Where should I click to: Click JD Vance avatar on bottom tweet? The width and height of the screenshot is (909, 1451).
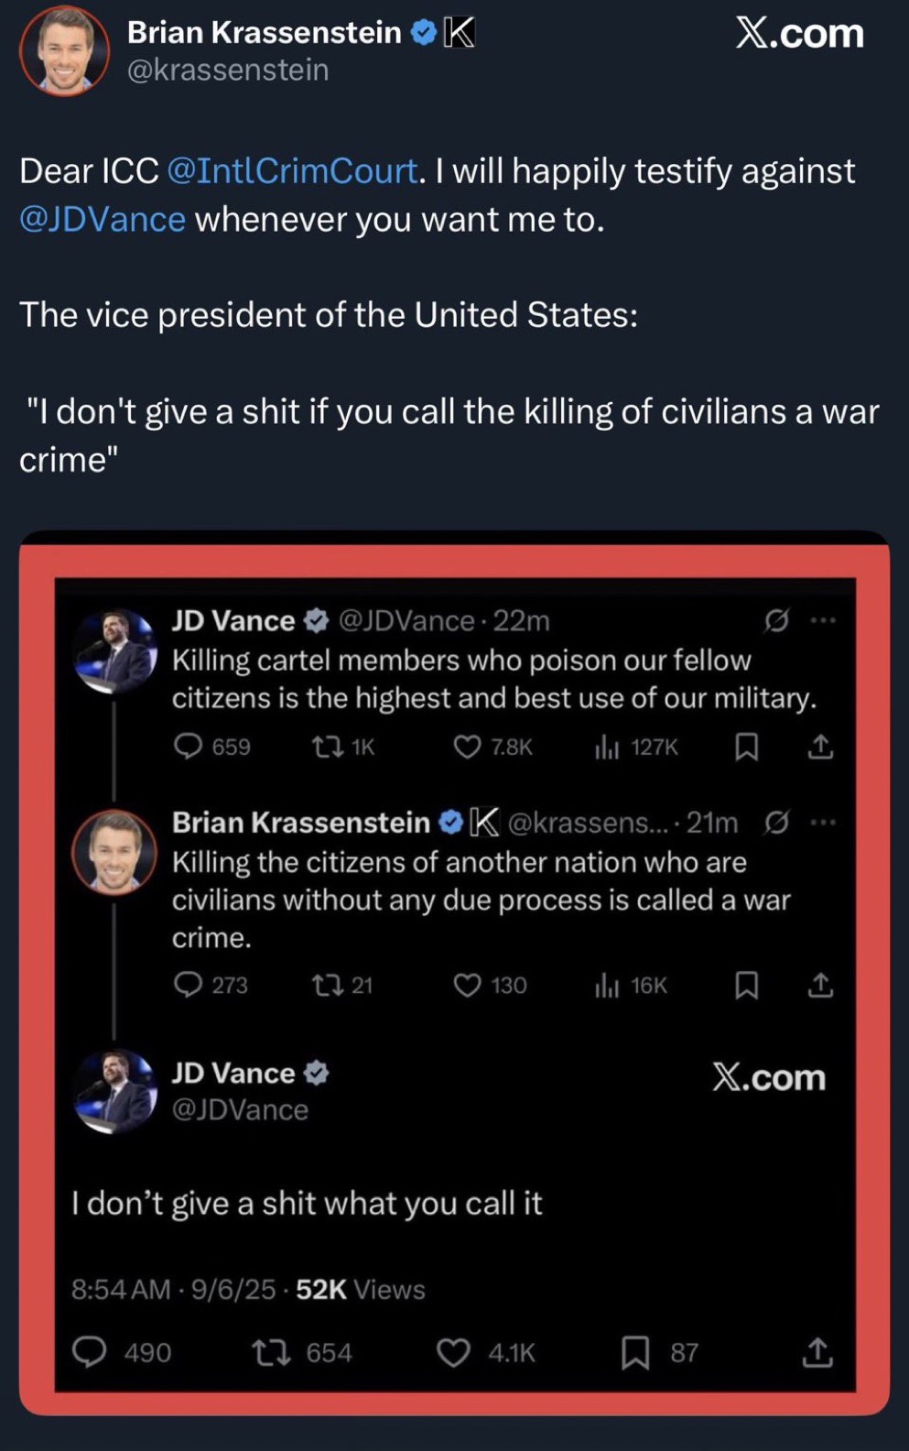tap(115, 1090)
